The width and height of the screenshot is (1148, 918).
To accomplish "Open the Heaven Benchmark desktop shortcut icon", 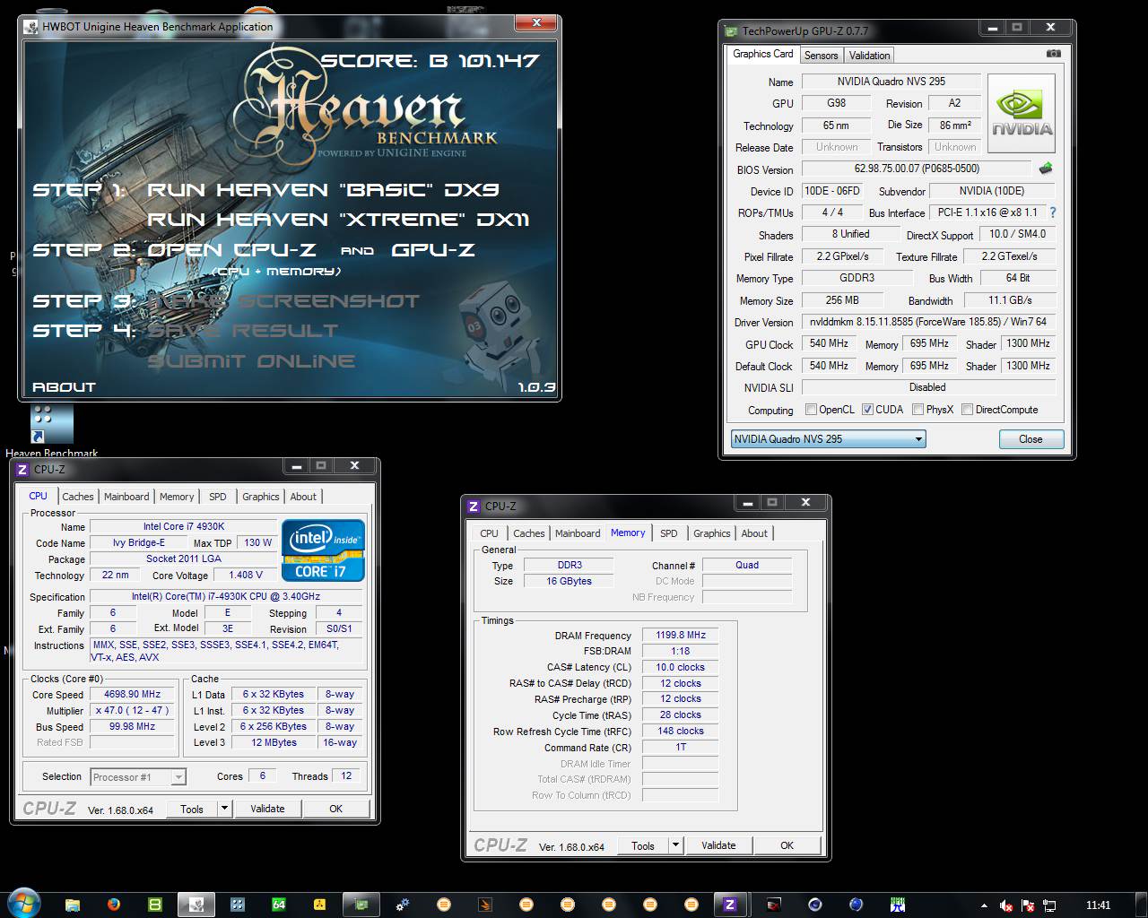I will pos(52,426).
